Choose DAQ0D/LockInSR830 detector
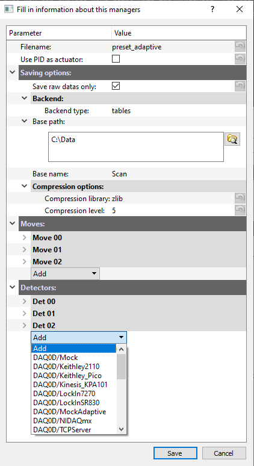Image resolution: width=254 pixels, height=466 pixels. pyautogui.click(x=74, y=403)
